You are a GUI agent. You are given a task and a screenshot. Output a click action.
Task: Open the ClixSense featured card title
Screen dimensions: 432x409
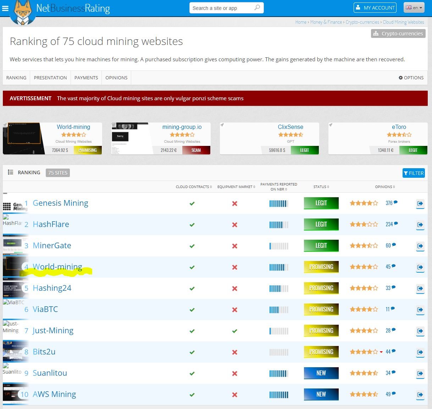pyautogui.click(x=290, y=127)
